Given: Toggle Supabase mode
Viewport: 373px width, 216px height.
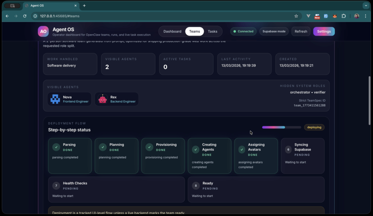Looking at the screenshot, I should [274, 31].
